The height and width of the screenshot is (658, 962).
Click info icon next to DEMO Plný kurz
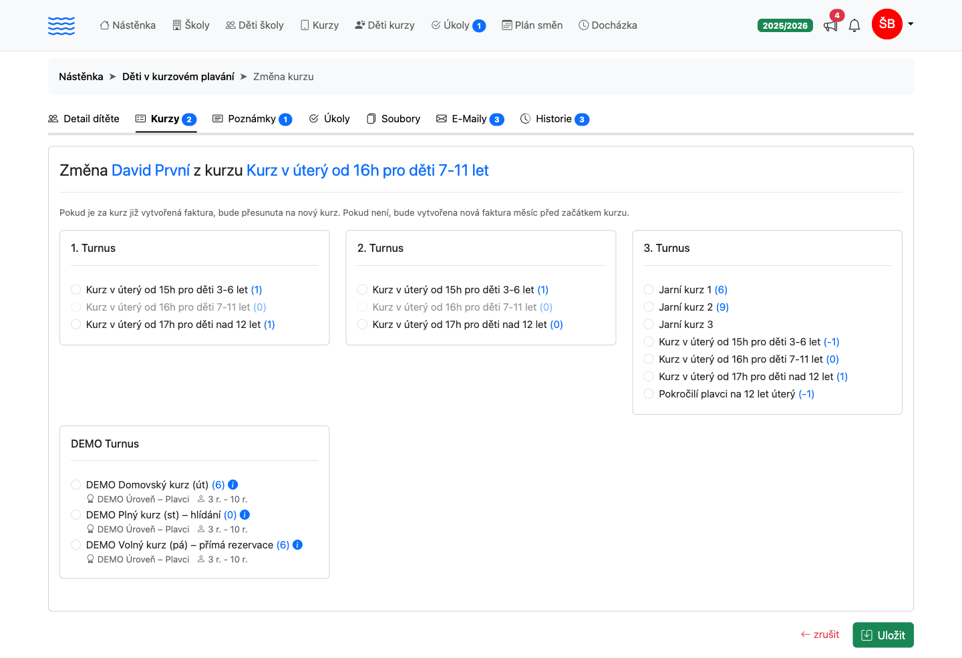pos(245,515)
